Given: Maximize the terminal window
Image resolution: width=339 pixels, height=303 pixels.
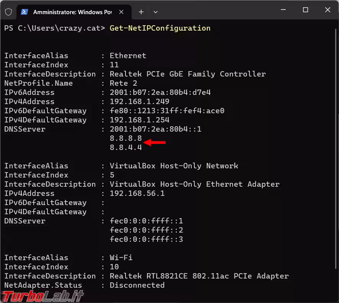Looking at the screenshot, I should 305,10.
